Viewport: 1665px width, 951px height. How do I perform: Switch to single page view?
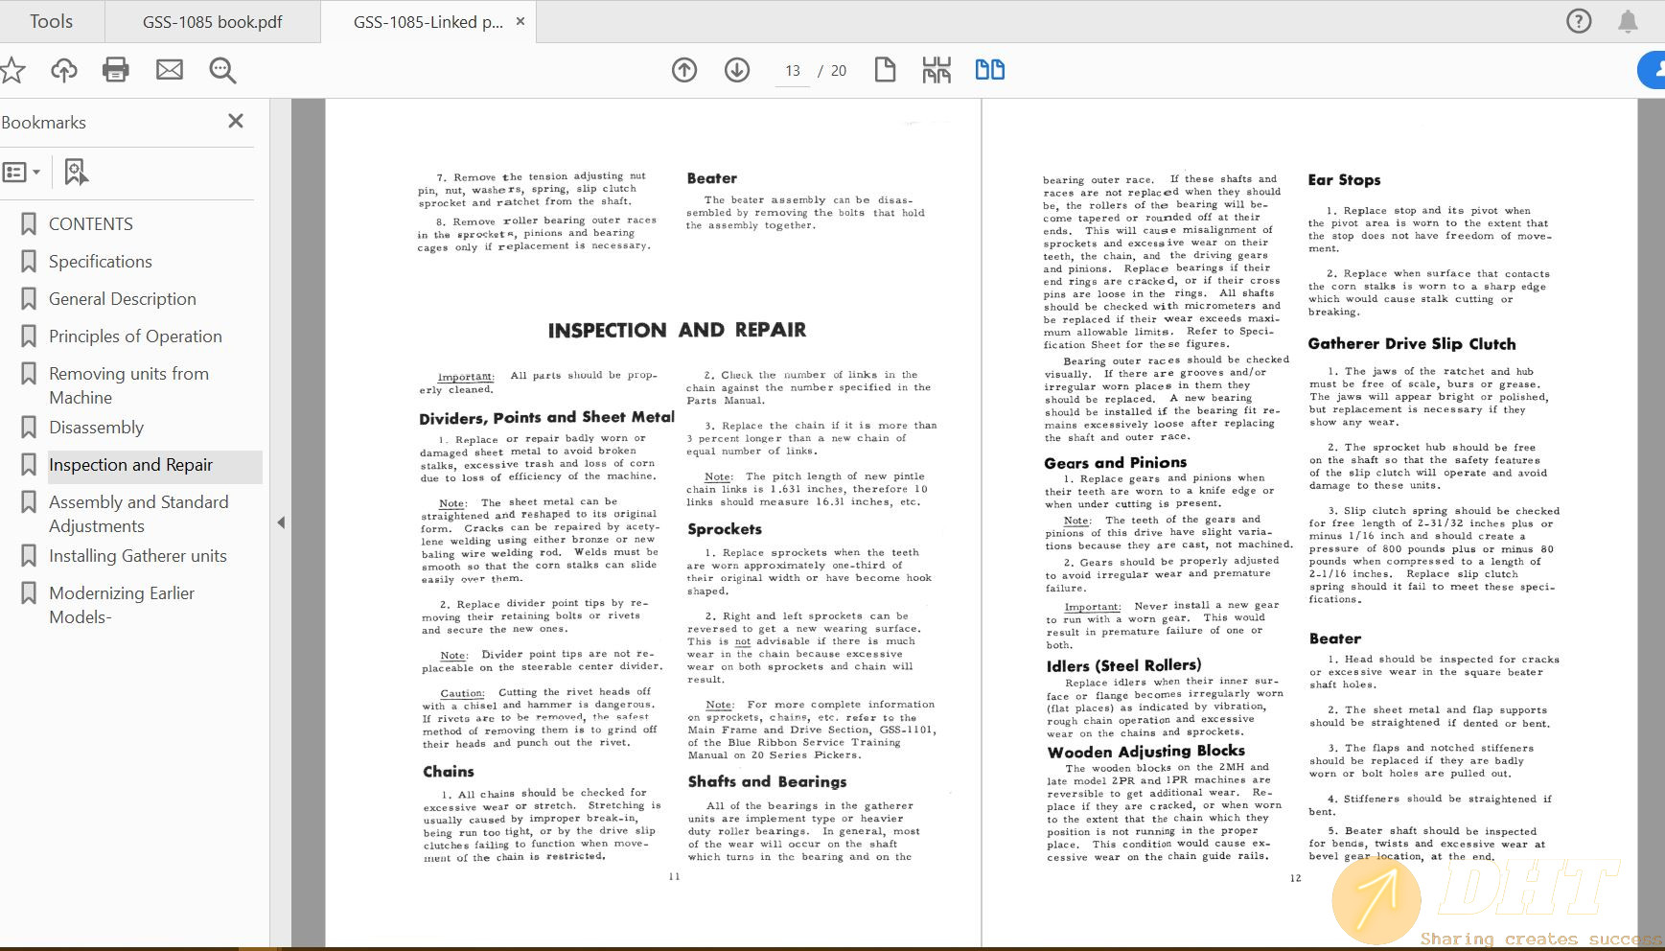(x=885, y=70)
